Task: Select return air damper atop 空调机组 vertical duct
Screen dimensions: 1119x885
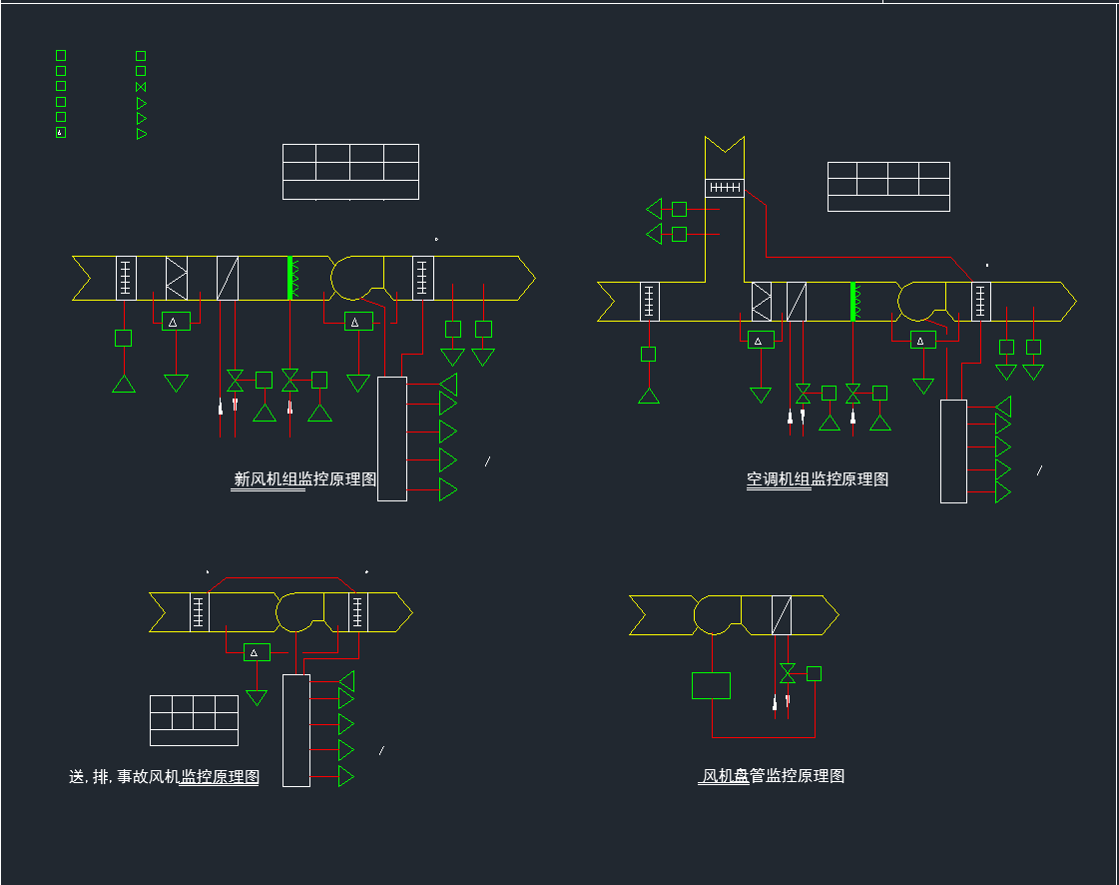Action: [x=725, y=187]
